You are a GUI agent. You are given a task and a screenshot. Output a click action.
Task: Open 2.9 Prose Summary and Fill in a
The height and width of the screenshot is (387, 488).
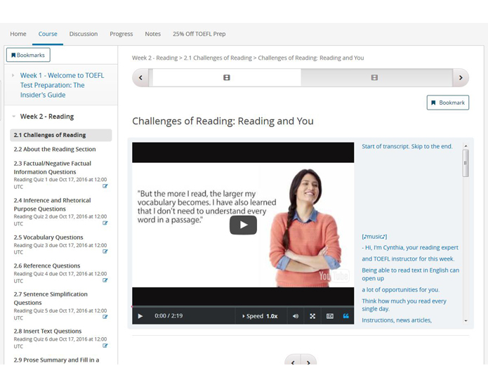coord(56,360)
